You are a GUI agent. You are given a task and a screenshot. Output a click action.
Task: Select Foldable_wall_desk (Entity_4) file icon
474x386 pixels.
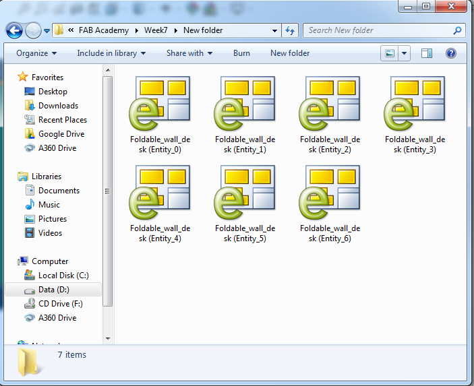[x=160, y=192]
